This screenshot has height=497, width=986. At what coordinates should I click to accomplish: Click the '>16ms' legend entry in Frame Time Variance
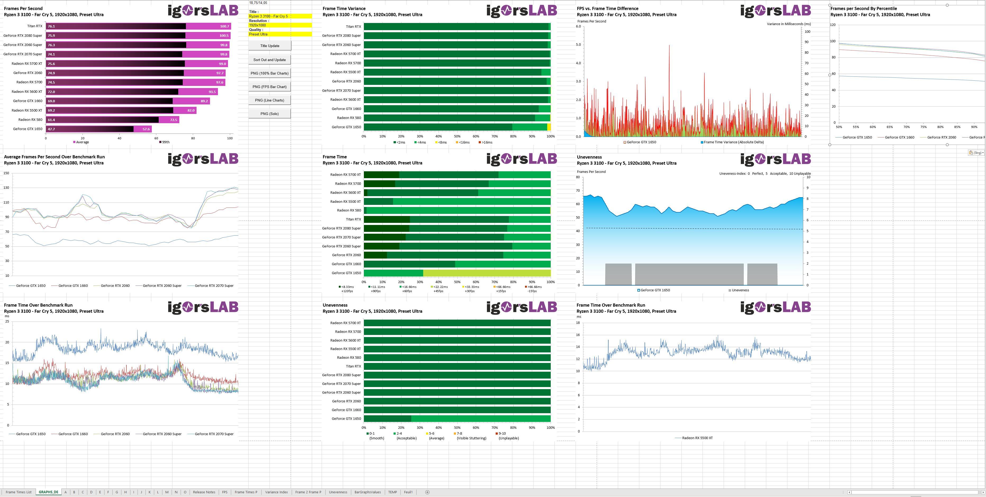(x=485, y=142)
